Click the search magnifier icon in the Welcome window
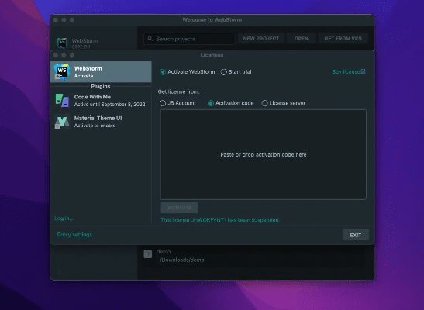424x310 pixels. pos(150,39)
